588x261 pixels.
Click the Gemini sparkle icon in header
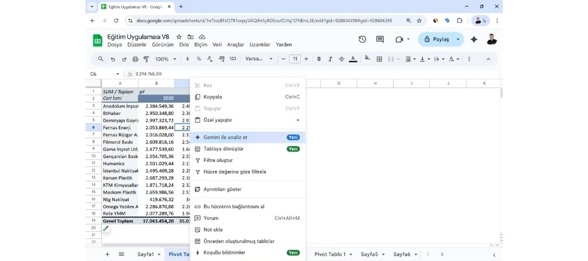coord(474,40)
